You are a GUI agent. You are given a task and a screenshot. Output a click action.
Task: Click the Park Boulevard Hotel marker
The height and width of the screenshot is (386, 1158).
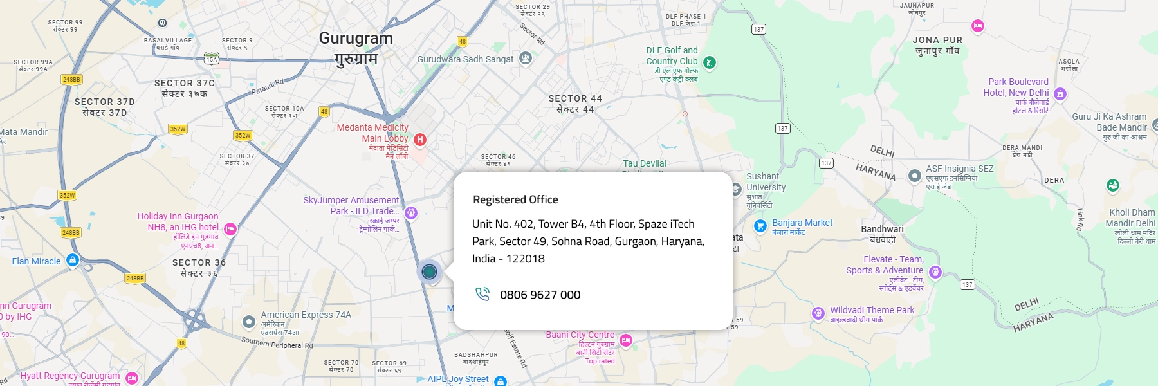[1060, 94]
